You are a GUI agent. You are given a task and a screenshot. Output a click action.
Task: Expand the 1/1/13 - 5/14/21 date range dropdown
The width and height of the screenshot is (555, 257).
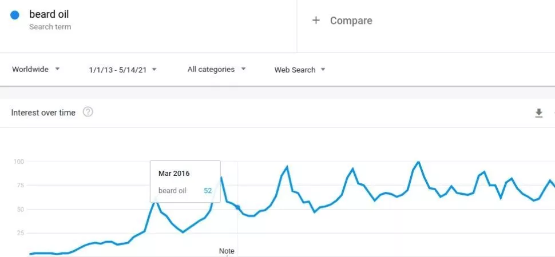(122, 70)
